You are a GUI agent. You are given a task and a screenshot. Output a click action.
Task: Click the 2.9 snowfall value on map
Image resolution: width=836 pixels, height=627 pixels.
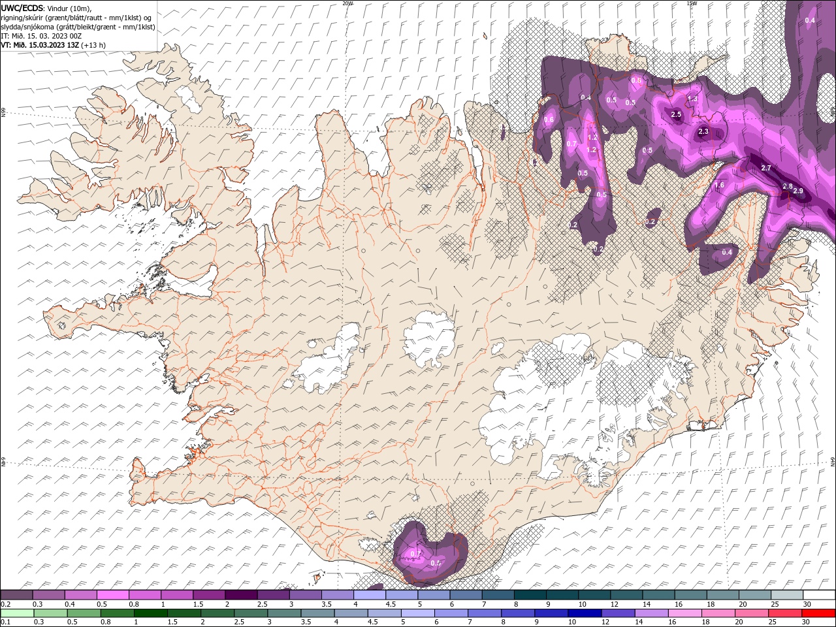point(798,191)
